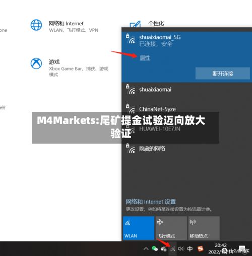Show hidden tray icons chevron

146,248
